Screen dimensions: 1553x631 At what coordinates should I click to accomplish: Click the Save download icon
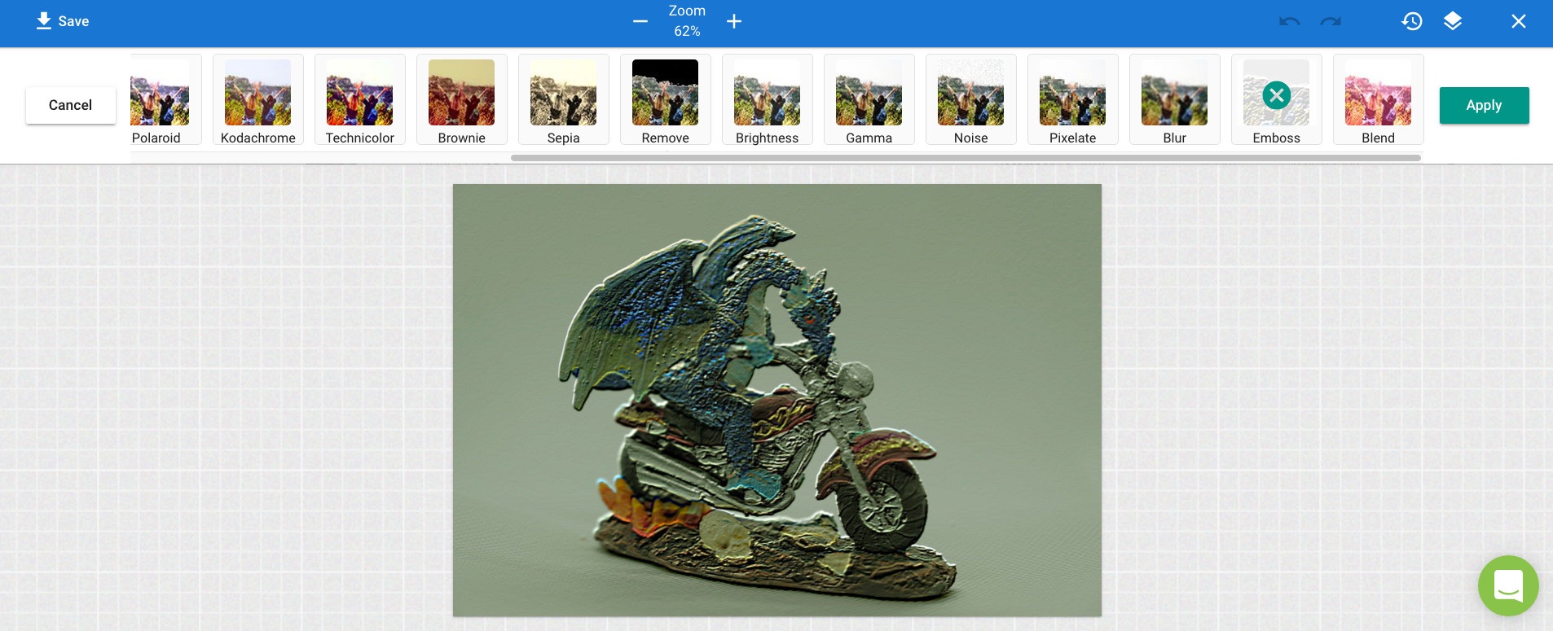[x=44, y=21]
